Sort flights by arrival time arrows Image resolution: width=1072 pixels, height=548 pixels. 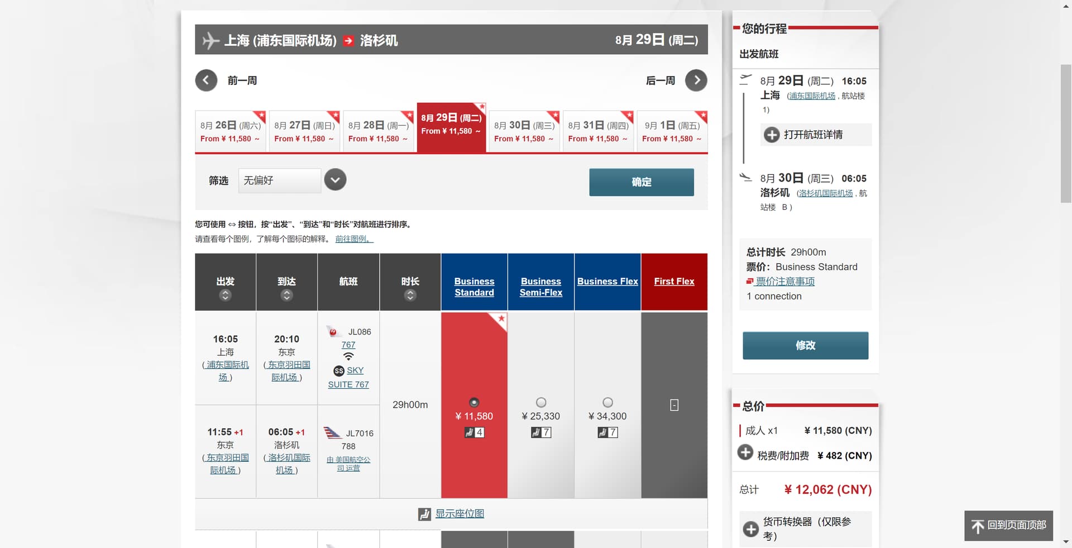(x=286, y=296)
